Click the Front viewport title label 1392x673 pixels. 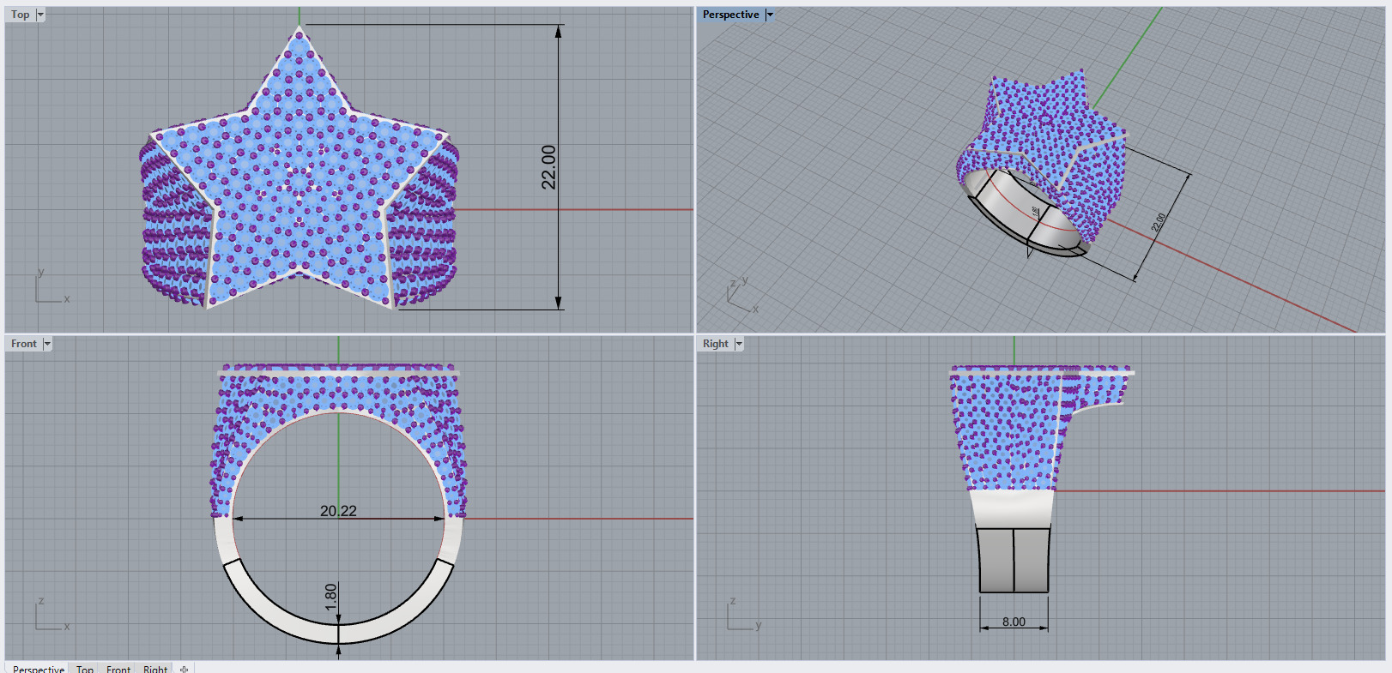coord(24,344)
